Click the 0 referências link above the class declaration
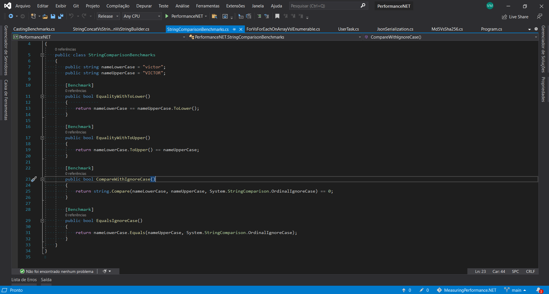 click(65, 49)
